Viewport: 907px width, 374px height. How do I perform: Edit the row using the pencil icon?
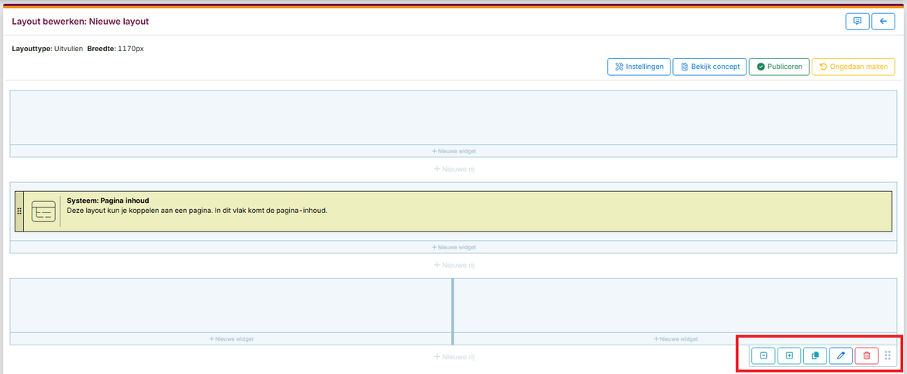pyautogui.click(x=840, y=355)
